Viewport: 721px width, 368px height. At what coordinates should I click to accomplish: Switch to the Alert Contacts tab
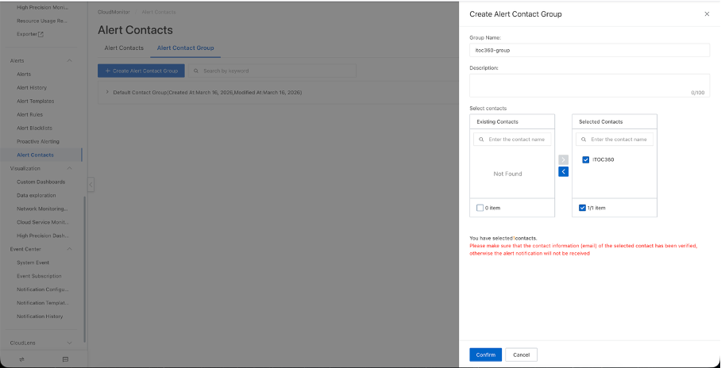point(124,48)
